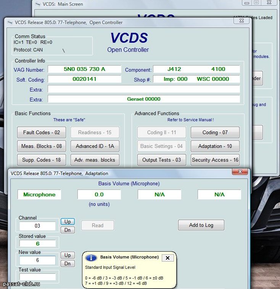Viewport: 280px width, 289px height.
Task: Start Output Tests - 03
Action: click(x=162, y=160)
